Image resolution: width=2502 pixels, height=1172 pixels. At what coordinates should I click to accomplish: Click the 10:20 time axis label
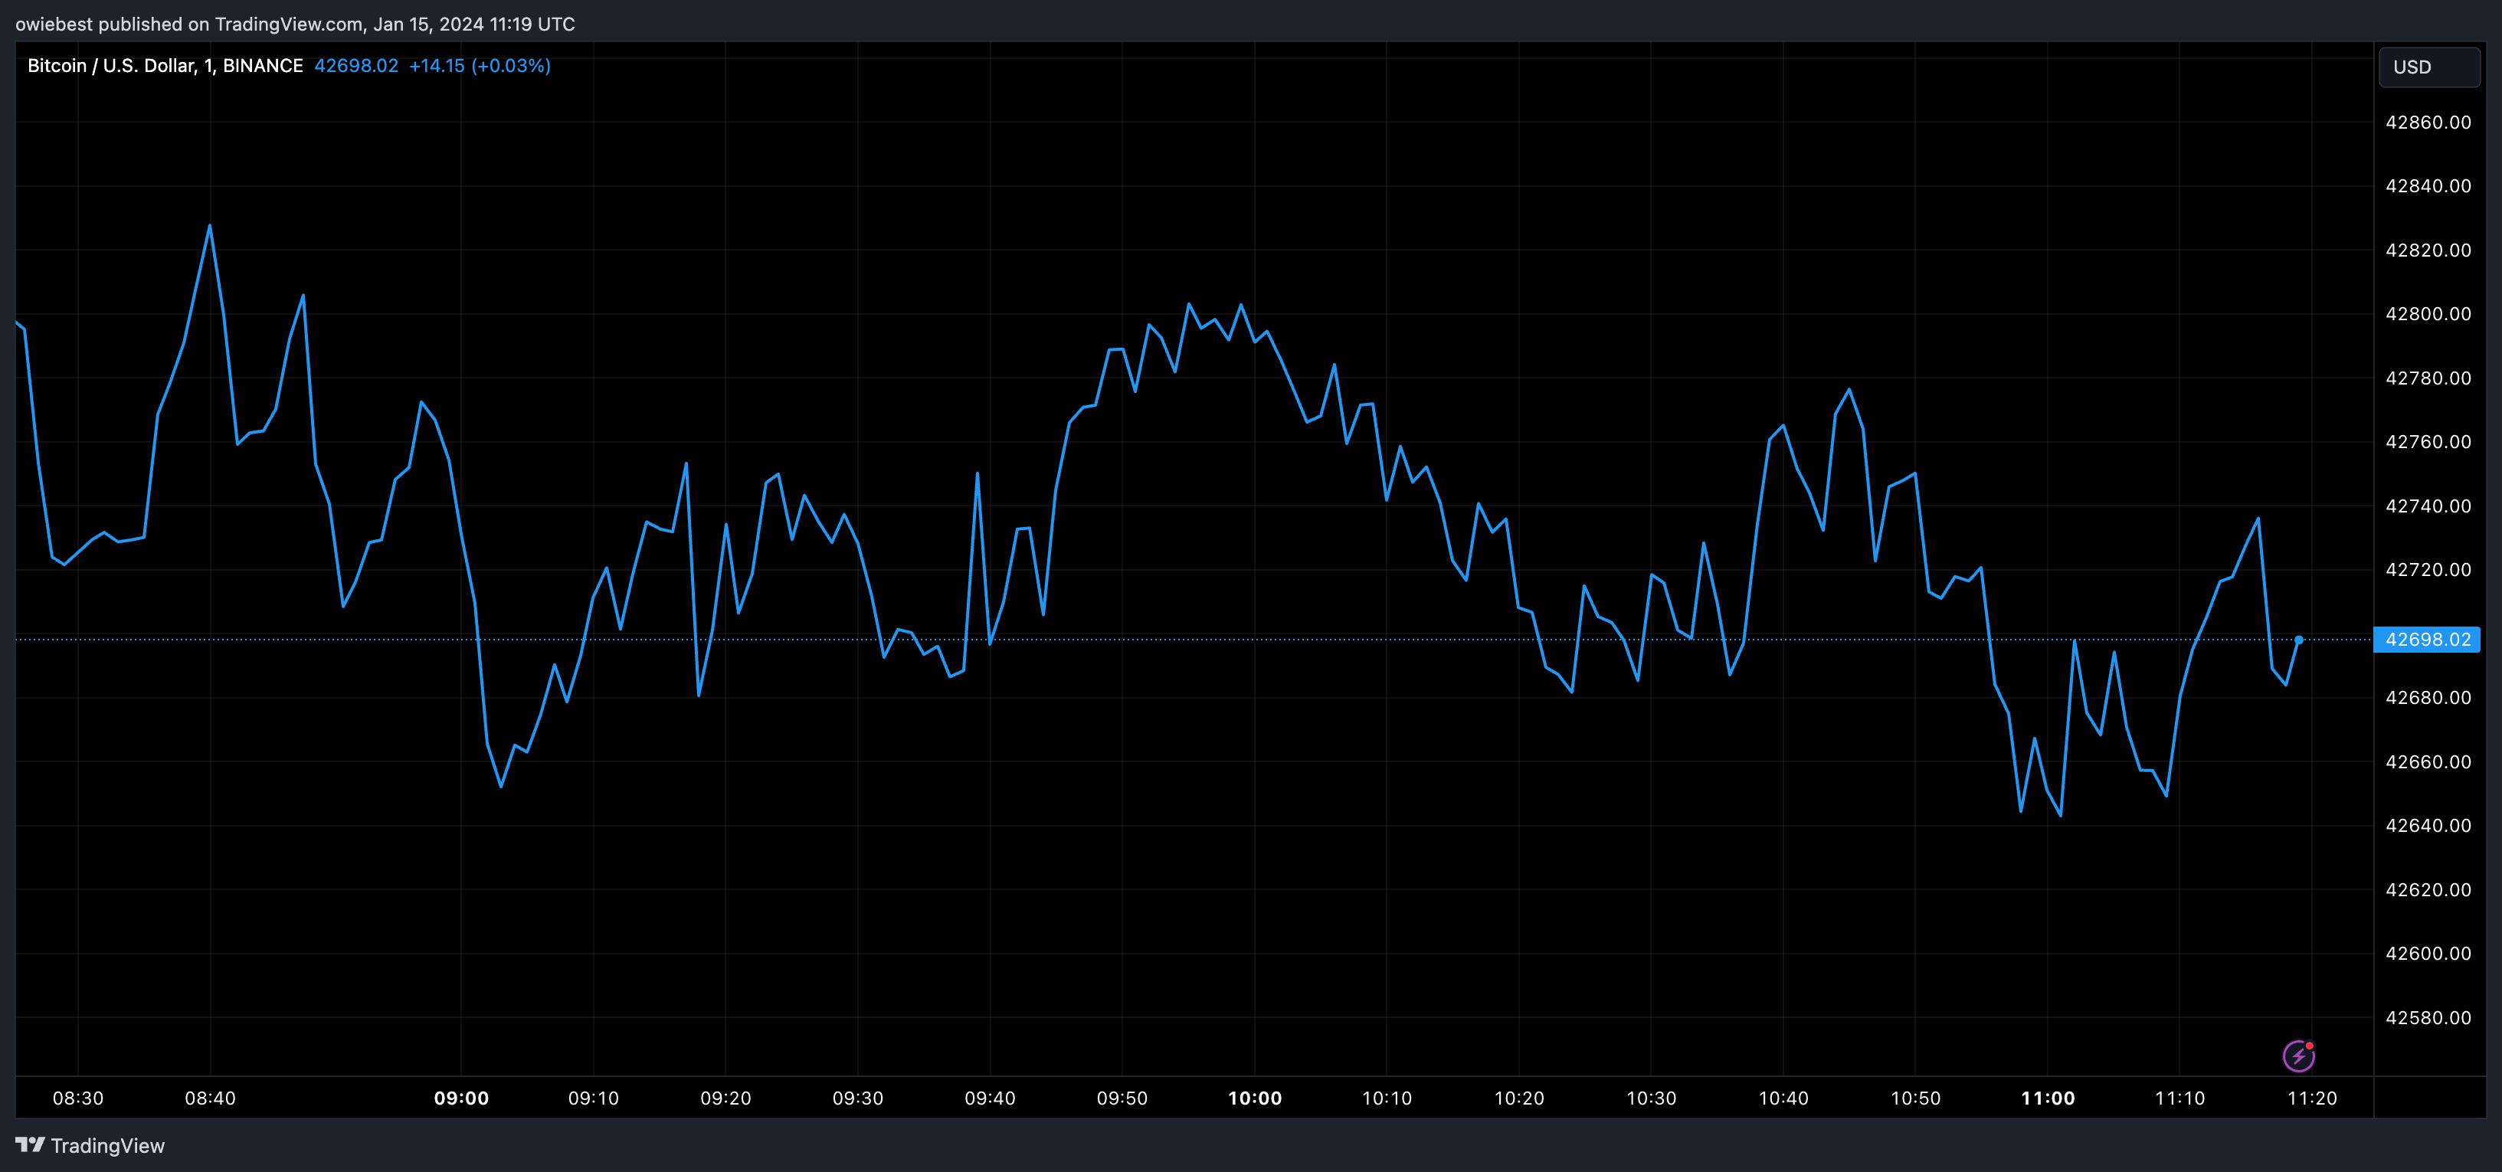[1519, 1098]
